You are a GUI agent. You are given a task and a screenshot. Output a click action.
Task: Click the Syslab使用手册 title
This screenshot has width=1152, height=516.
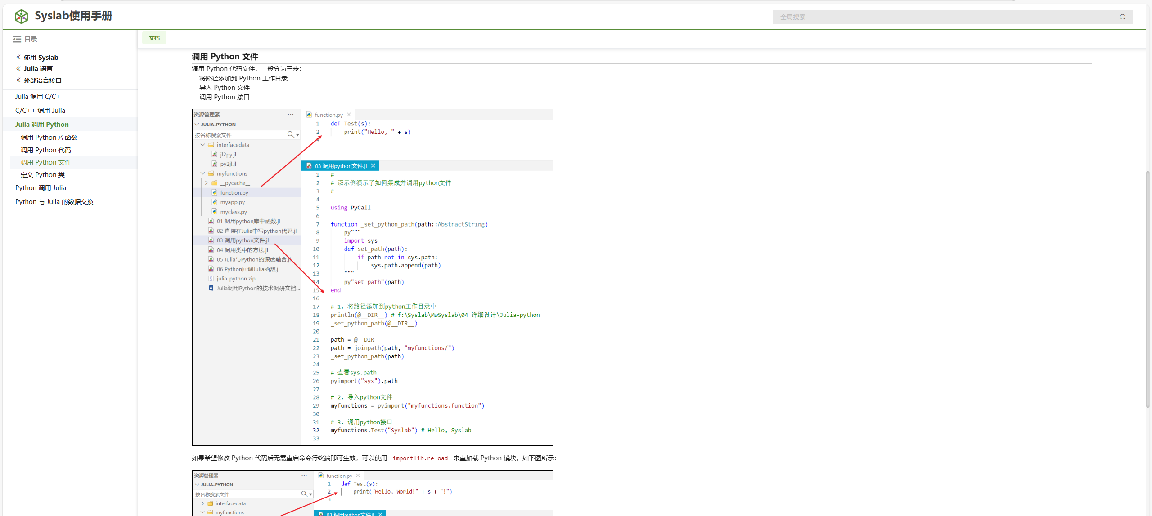[x=74, y=16]
